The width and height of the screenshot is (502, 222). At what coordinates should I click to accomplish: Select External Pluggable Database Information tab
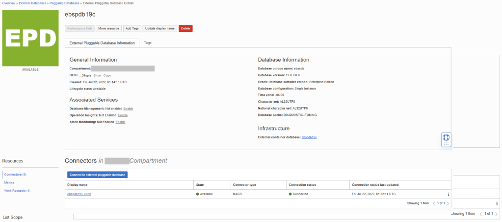(102, 43)
